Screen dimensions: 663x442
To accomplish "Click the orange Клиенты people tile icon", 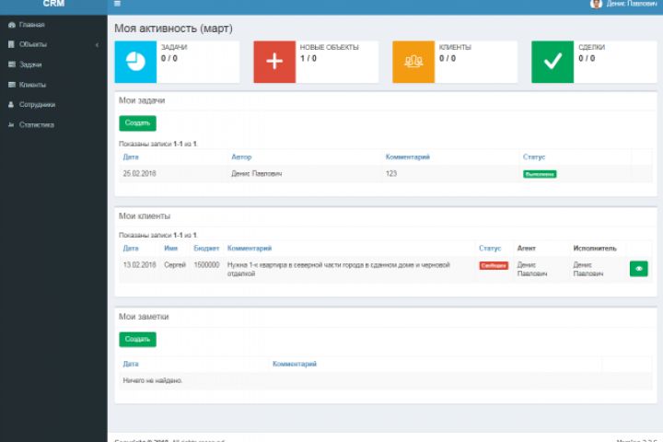I will (x=413, y=62).
